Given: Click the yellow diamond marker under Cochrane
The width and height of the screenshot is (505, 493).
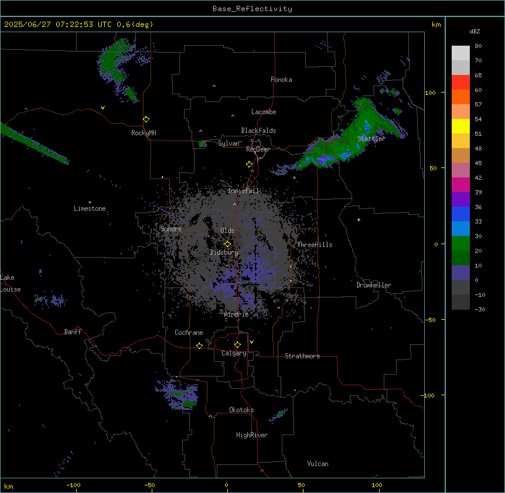Looking at the screenshot, I should [x=199, y=345].
